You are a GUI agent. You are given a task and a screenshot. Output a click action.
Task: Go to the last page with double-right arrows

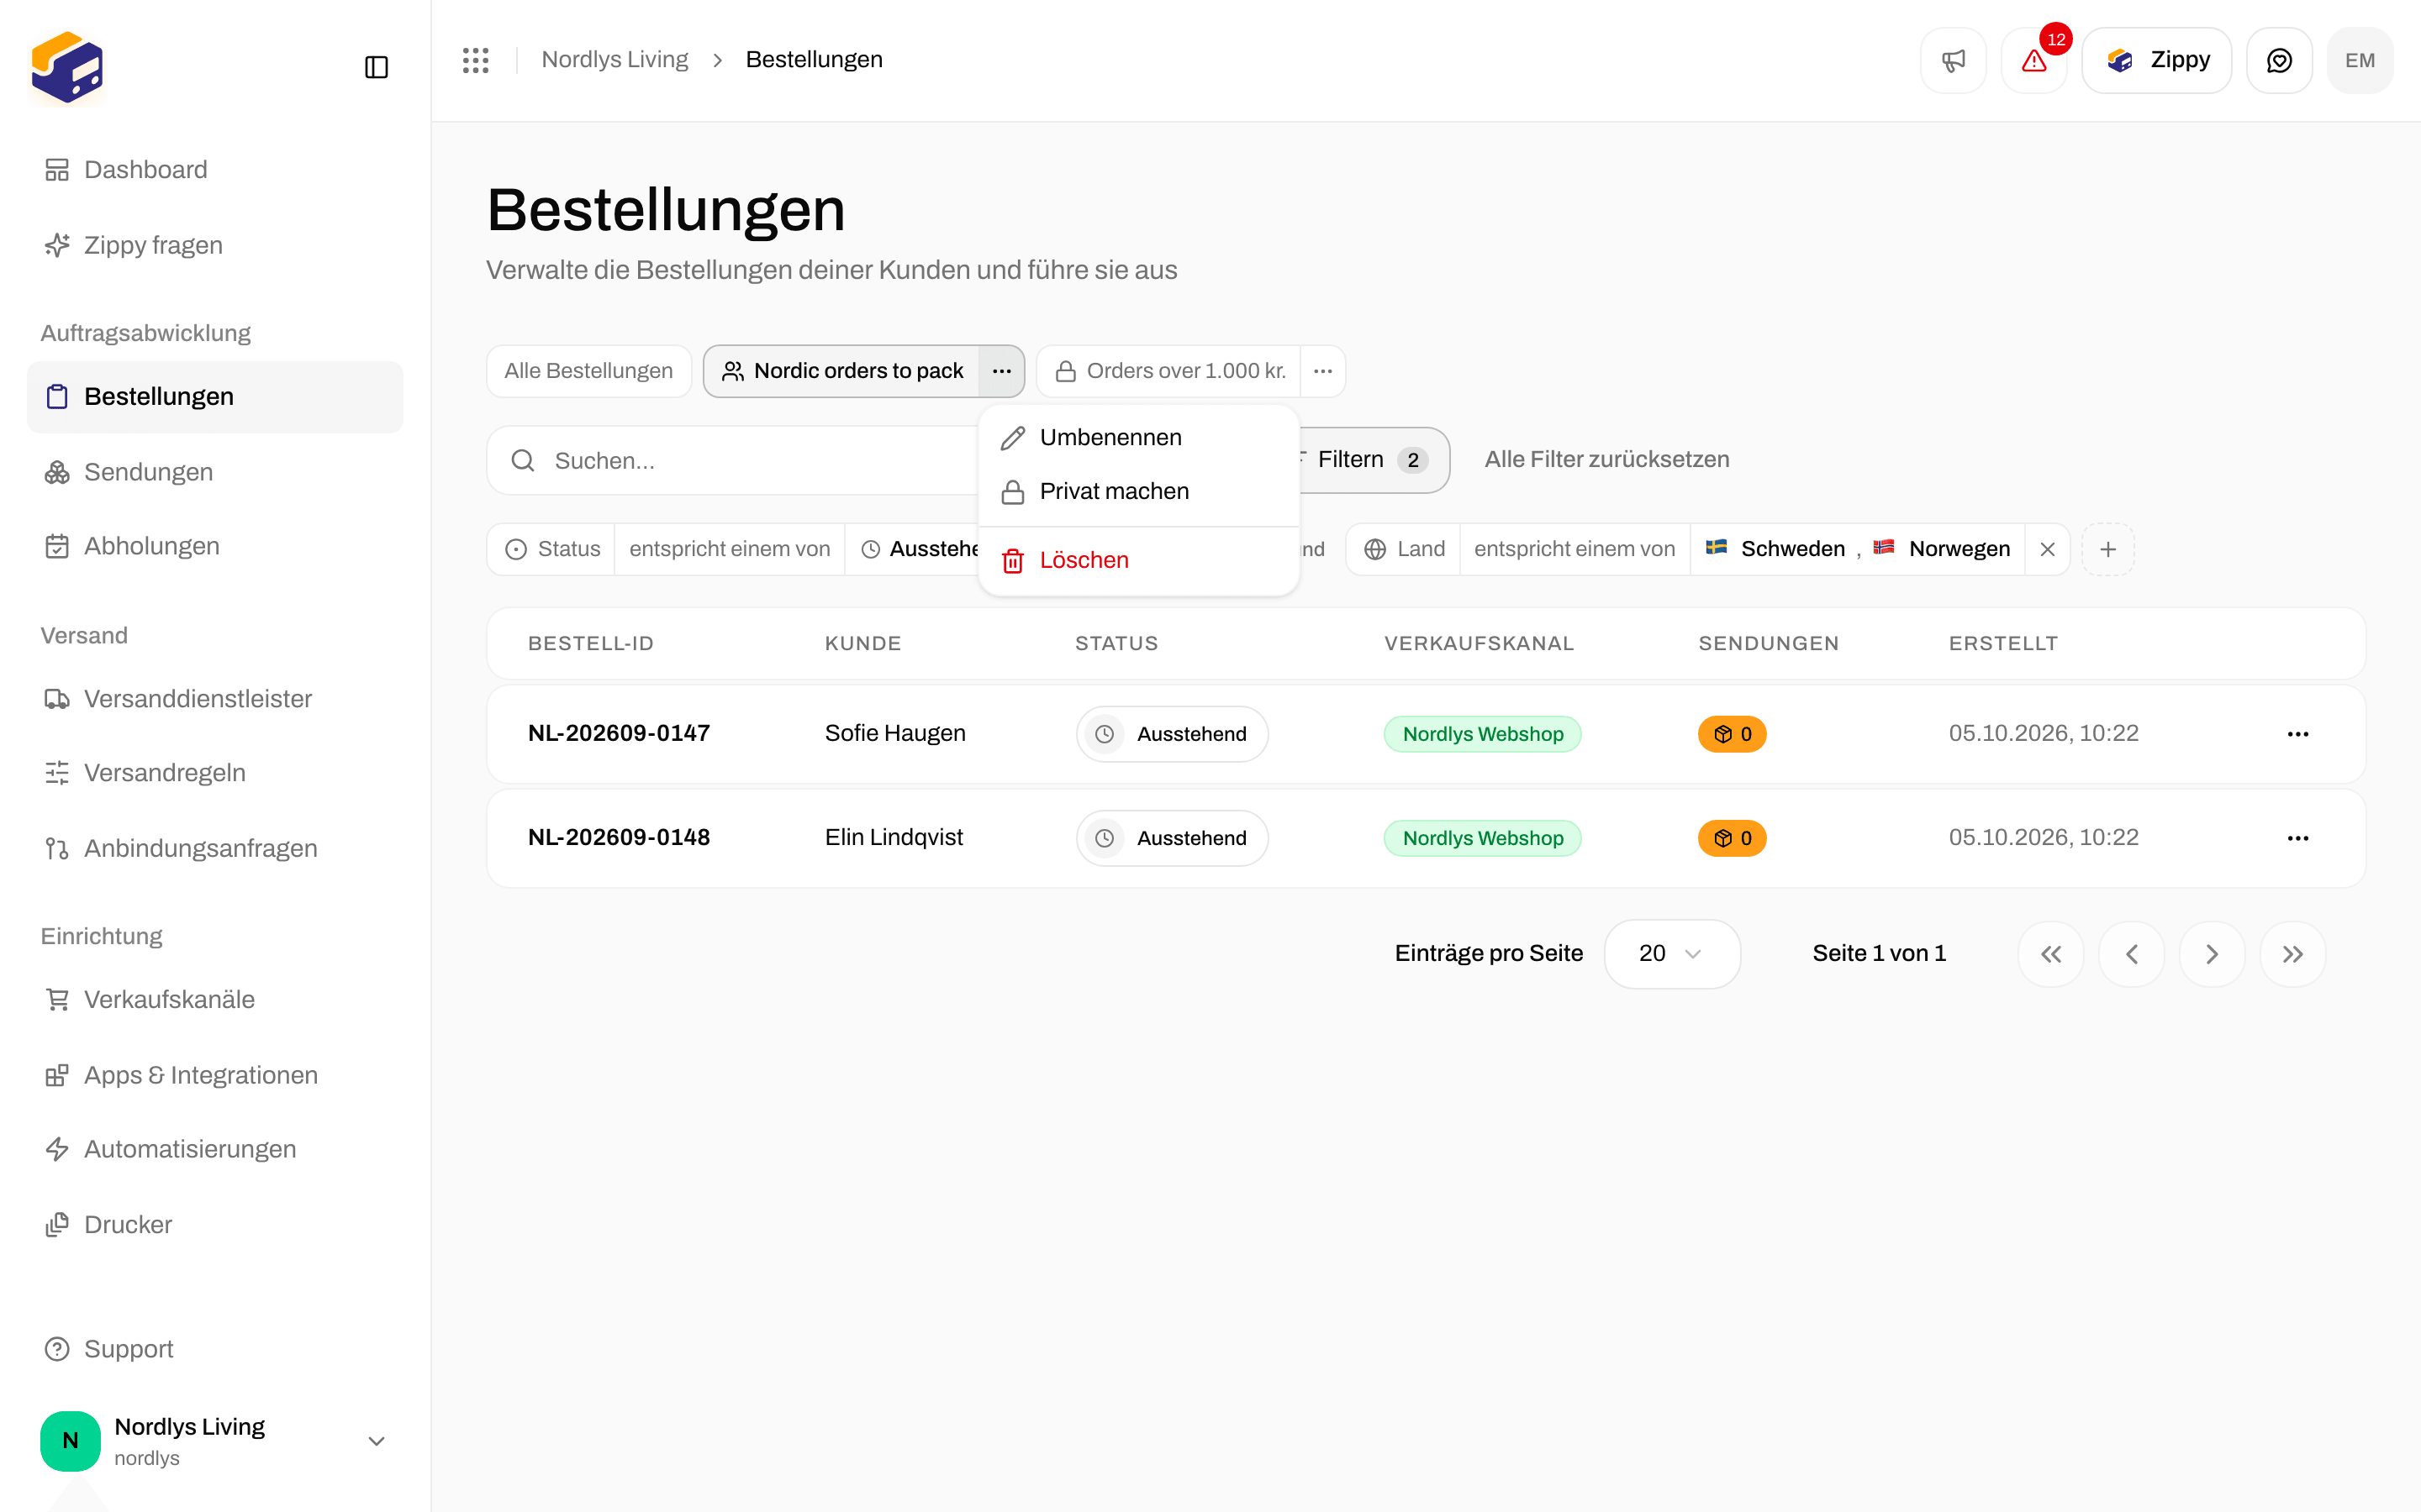[x=2293, y=954]
